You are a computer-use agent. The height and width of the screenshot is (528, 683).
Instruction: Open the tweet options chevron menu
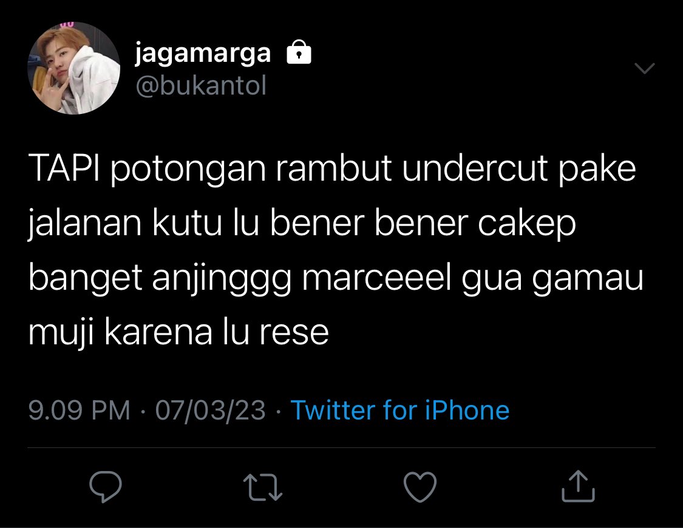(645, 69)
